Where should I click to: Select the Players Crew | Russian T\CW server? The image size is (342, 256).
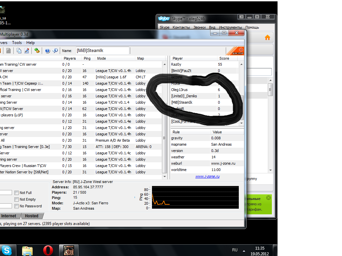pyautogui.click(x=81, y=166)
